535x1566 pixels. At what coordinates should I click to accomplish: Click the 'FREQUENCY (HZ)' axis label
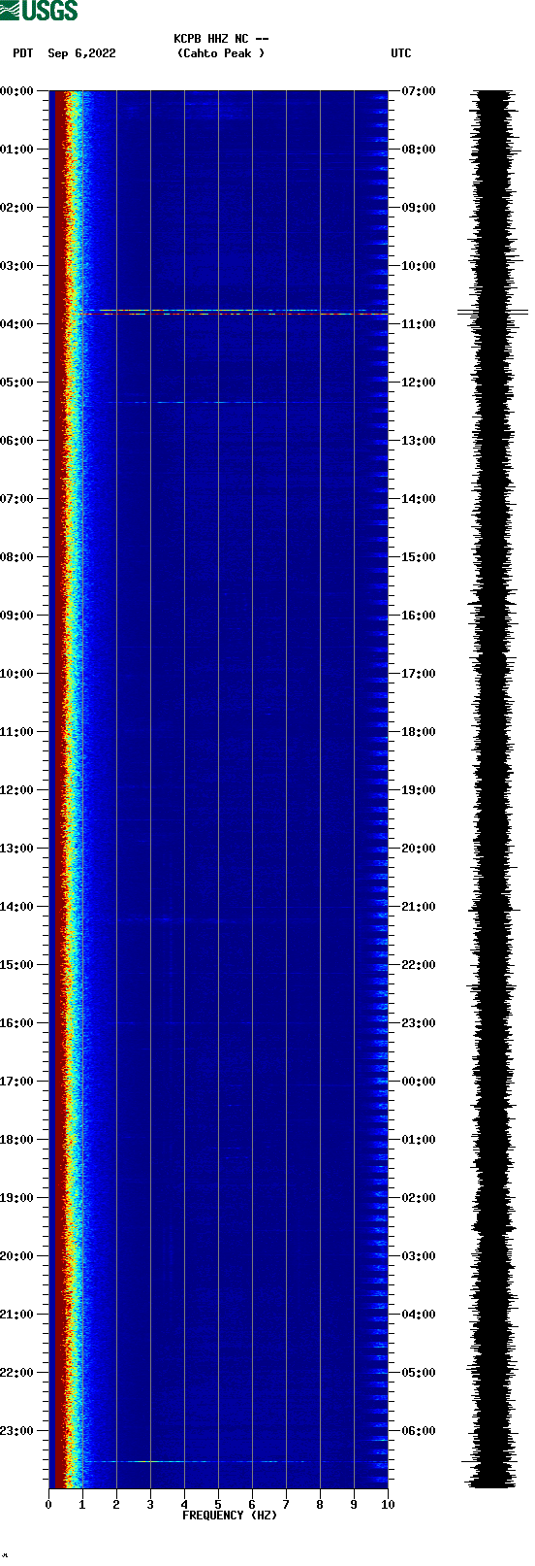(230, 1516)
